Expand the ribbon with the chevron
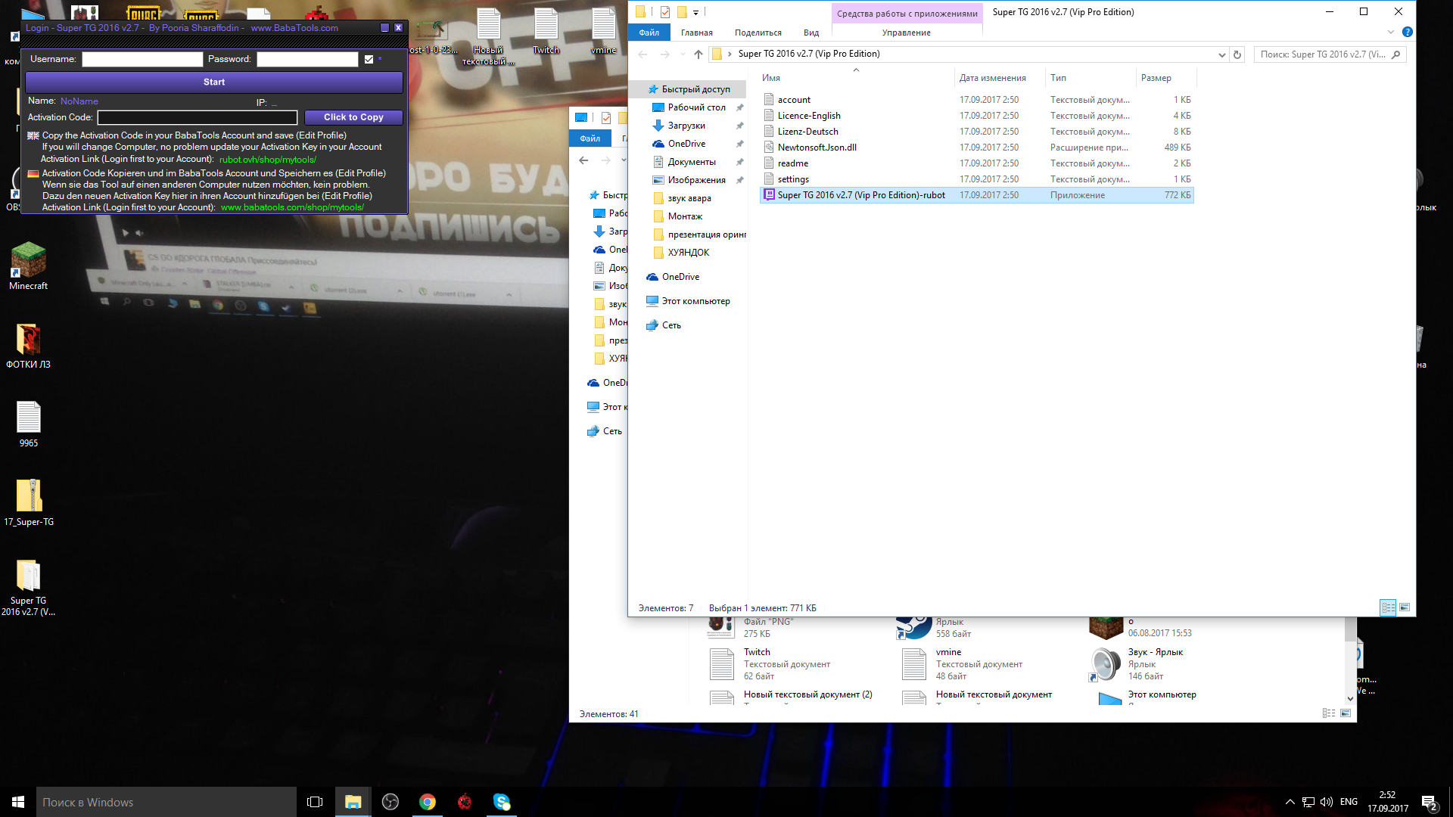The height and width of the screenshot is (817, 1453). 1391,32
